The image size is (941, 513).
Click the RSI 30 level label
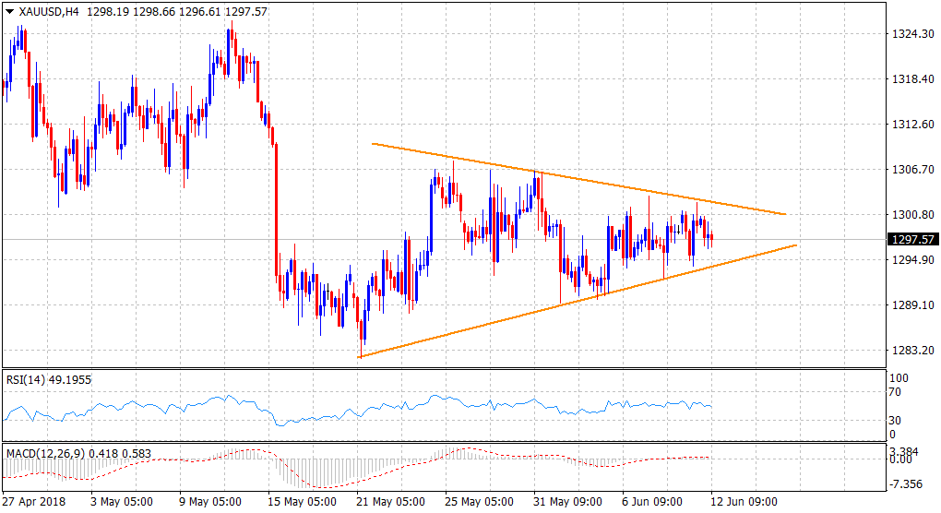[892, 420]
